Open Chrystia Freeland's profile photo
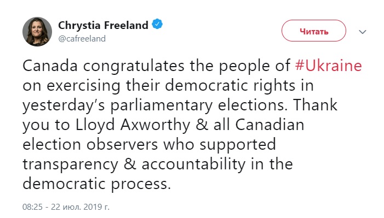Screen dimensions: 384x218 point(37,32)
